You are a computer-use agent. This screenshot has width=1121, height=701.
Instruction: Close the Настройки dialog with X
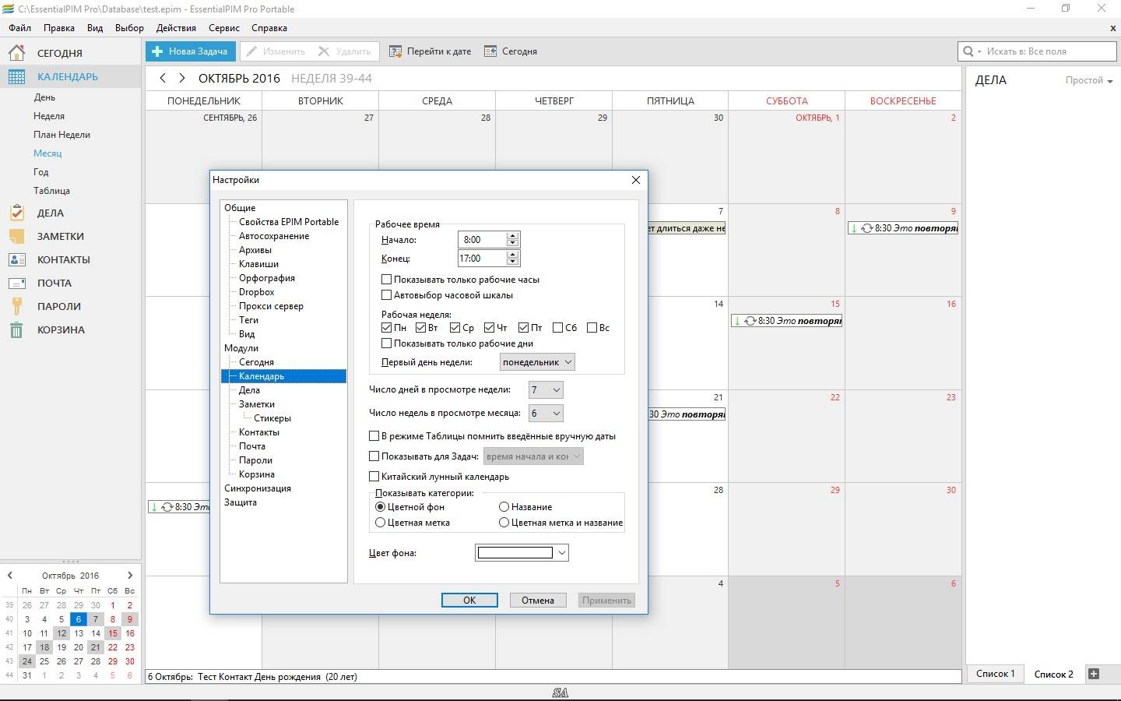(x=636, y=180)
